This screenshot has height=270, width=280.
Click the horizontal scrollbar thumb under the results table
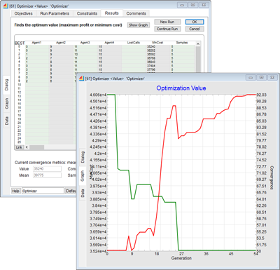(x=37, y=147)
